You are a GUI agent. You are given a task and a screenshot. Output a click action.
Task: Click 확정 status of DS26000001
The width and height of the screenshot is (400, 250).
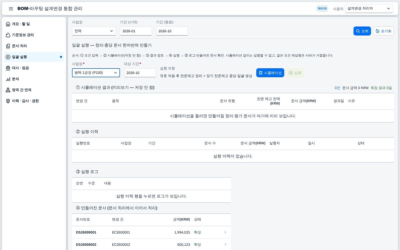click(x=197, y=232)
